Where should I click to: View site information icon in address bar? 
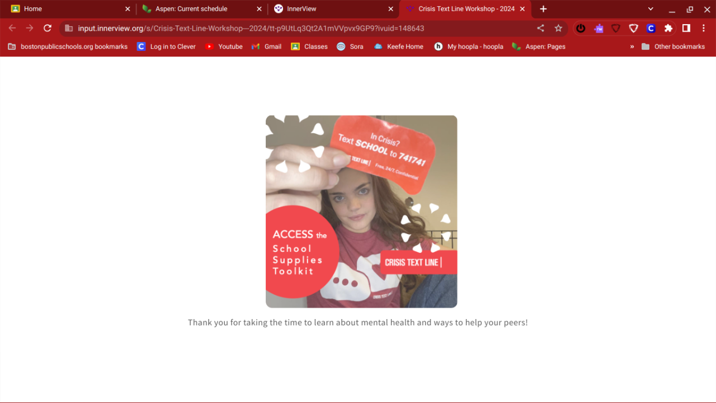(x=69, y=28)
